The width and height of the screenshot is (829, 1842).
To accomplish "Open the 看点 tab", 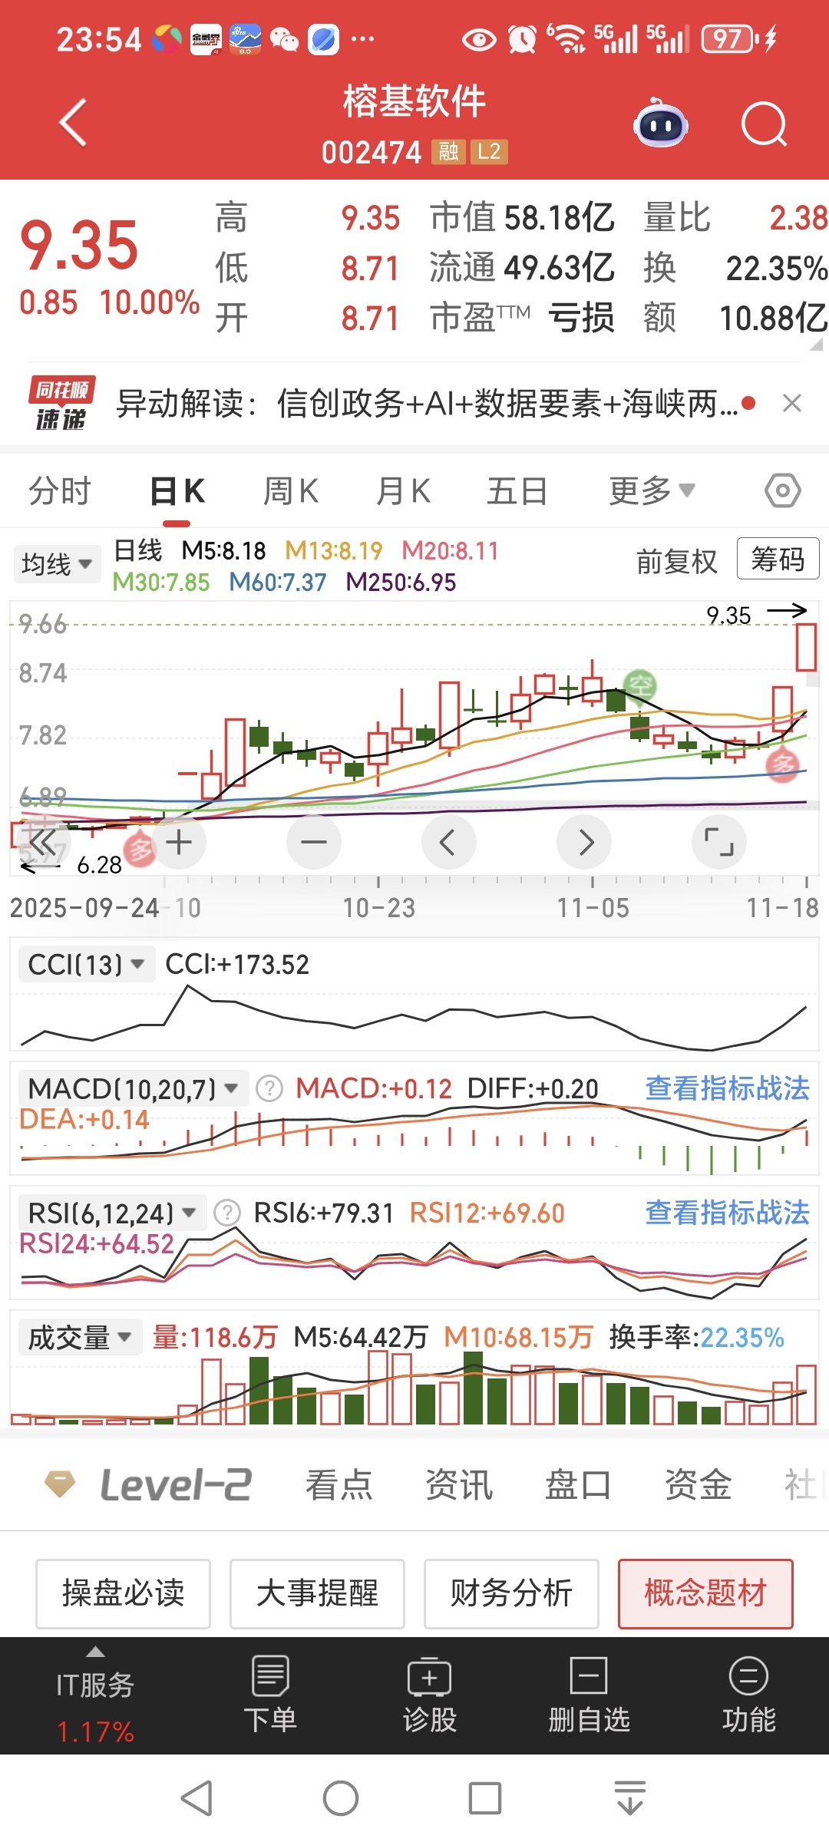I will 339,1484.
